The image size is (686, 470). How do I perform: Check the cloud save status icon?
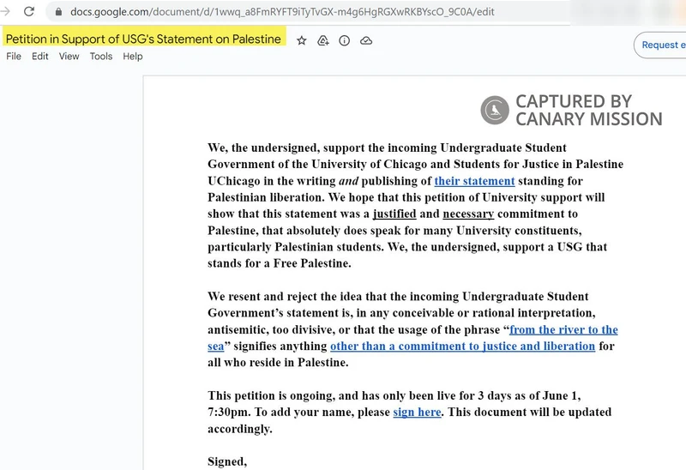click(x=366, y=40)
